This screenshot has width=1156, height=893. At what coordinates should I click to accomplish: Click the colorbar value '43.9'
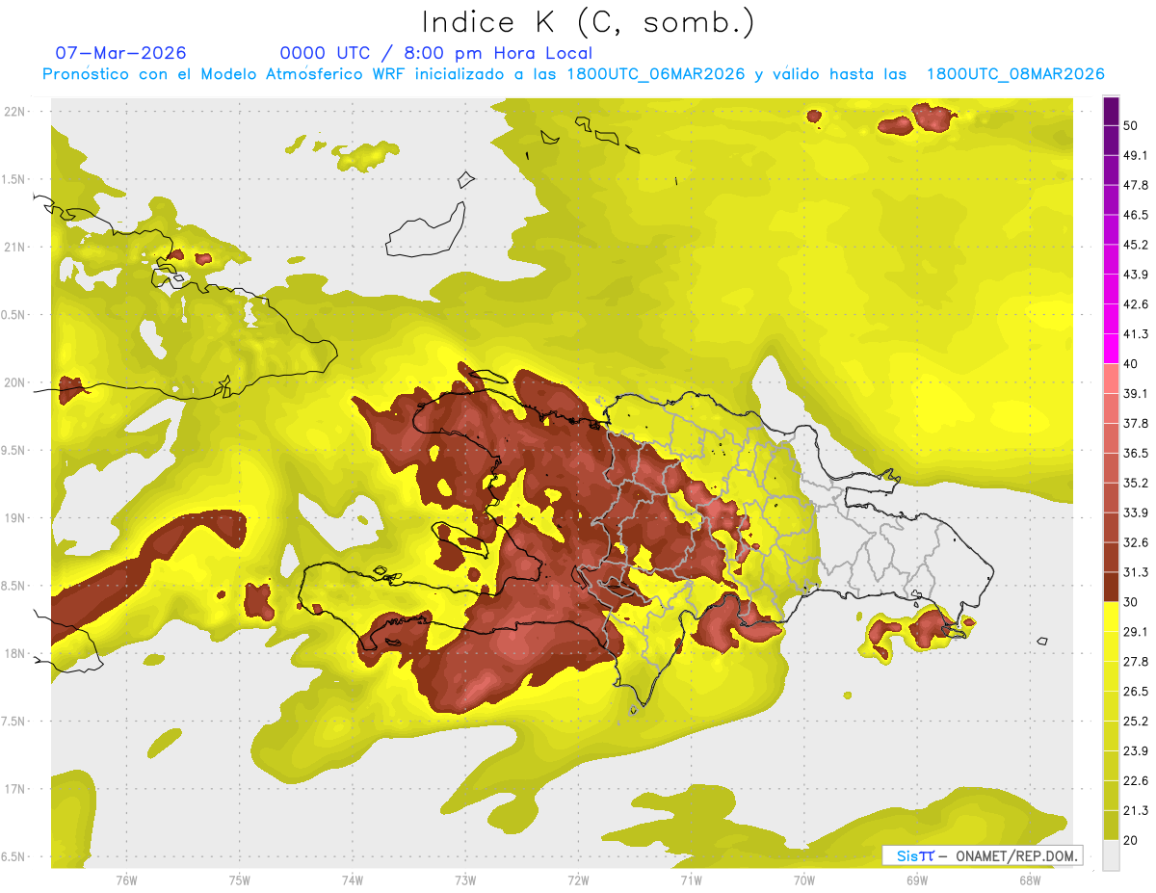pos(1136,275)
